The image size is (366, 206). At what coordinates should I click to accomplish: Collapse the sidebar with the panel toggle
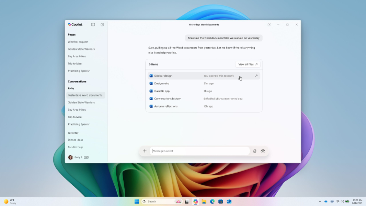[x=93, y=24]
